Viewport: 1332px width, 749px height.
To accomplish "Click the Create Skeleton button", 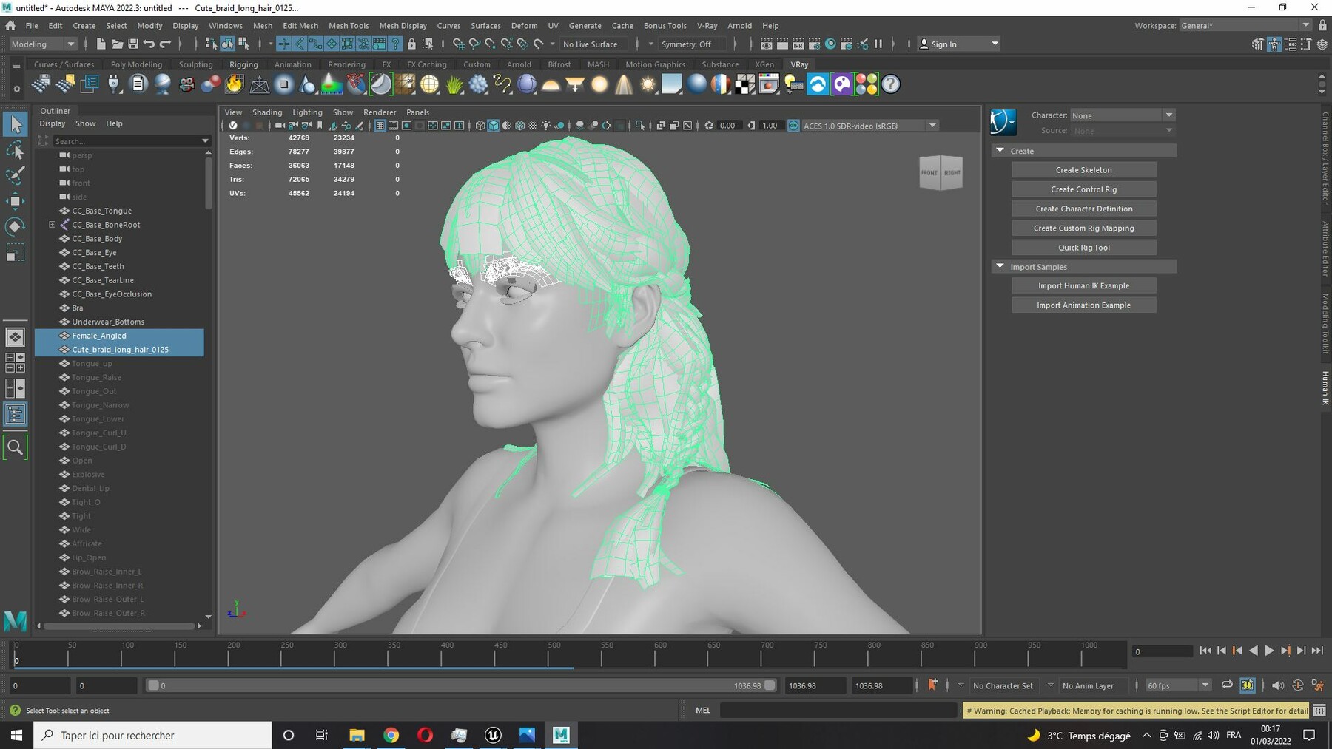I will click(1083, 170).
